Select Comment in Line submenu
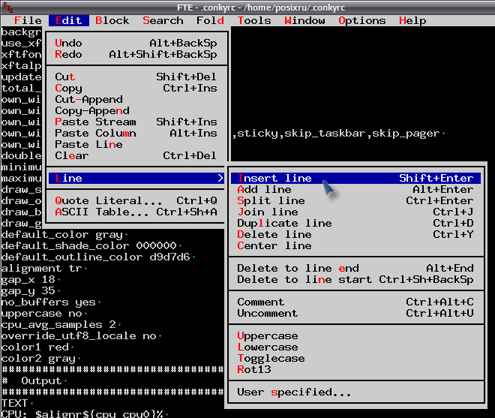Screen dimensions: 495x418 click(355, 302)
